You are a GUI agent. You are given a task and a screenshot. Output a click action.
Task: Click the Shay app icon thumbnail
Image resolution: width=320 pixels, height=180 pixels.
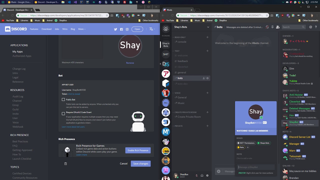[x=130, y=46]
